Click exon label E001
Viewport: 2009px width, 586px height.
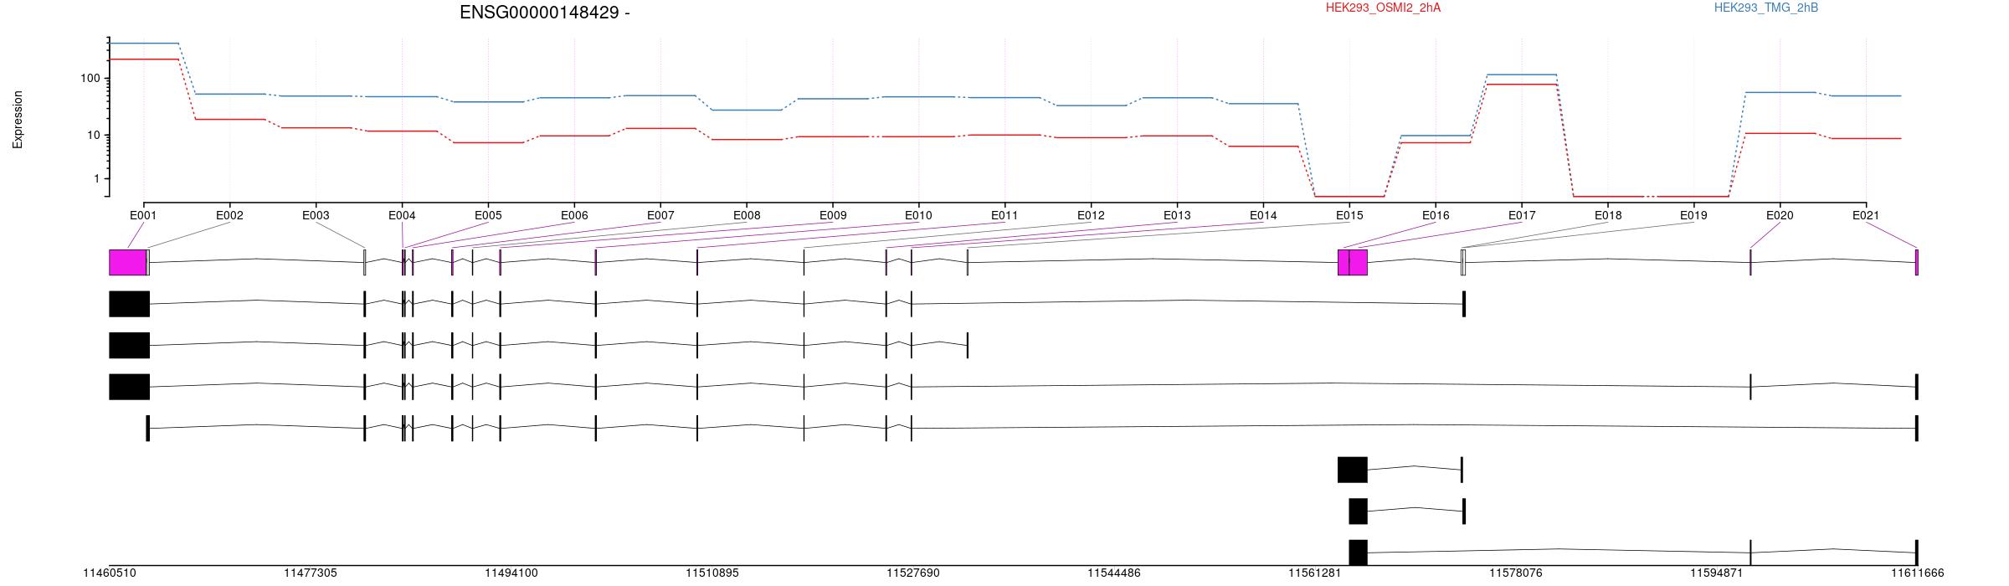[143, 215]
